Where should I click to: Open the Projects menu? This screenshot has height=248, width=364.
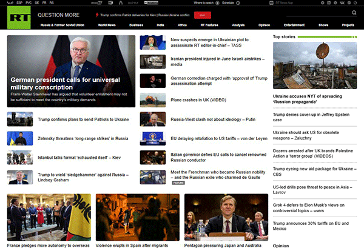coord(348,25)
